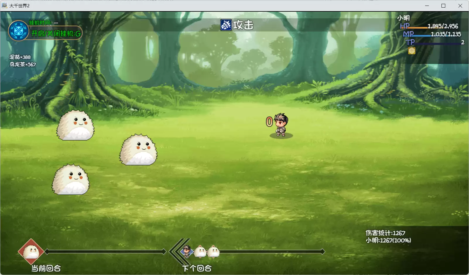The image size is (469, 275).
Task: Target the middle fluffy enemy
Action: point(138,150)
